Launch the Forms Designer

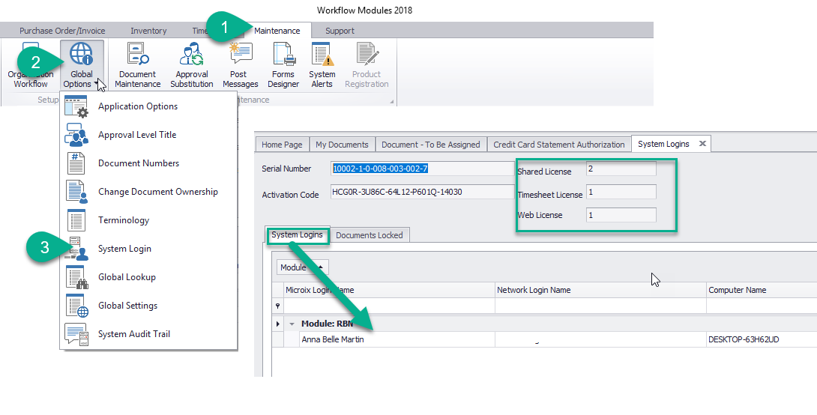283,65
